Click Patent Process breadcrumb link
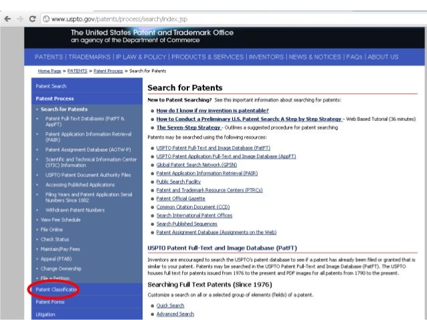Screen dimensions: 427x320 [108, 71]
